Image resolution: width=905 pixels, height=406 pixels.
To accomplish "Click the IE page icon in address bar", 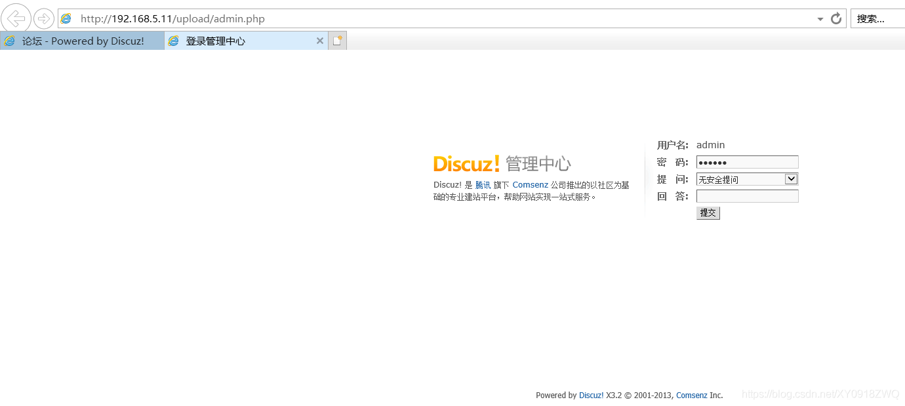I will [x=66, y=18].
